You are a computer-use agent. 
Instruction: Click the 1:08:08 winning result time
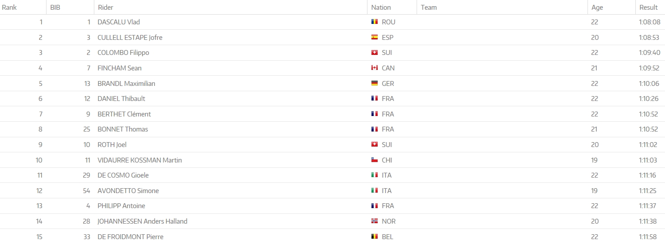[649, 22]
